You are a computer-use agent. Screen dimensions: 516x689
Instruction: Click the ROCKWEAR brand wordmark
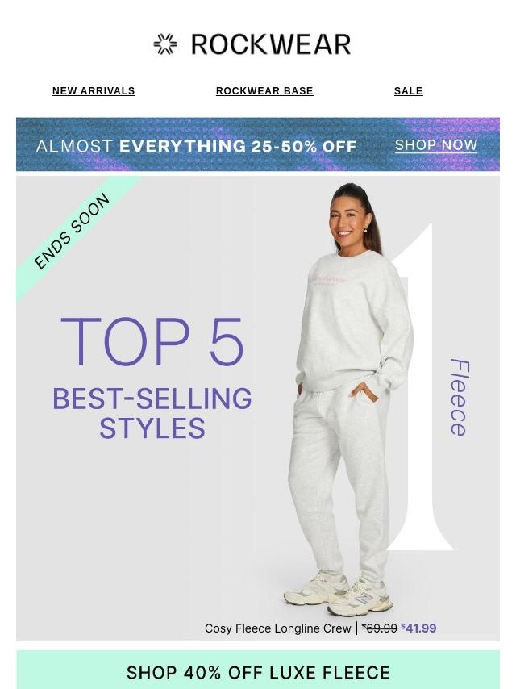(271, 44)
